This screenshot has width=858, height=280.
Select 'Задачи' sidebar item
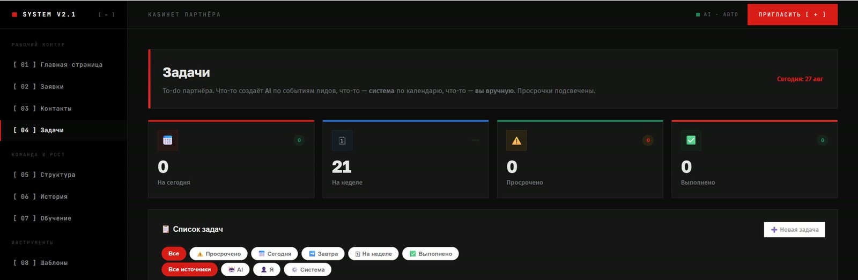coord(64,130)
